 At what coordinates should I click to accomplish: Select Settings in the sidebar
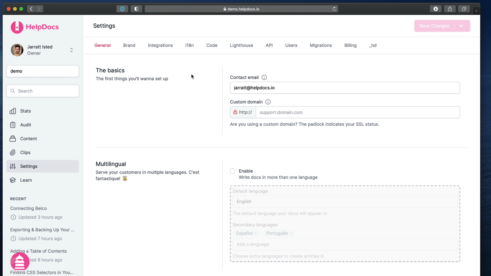coord(43,166)
